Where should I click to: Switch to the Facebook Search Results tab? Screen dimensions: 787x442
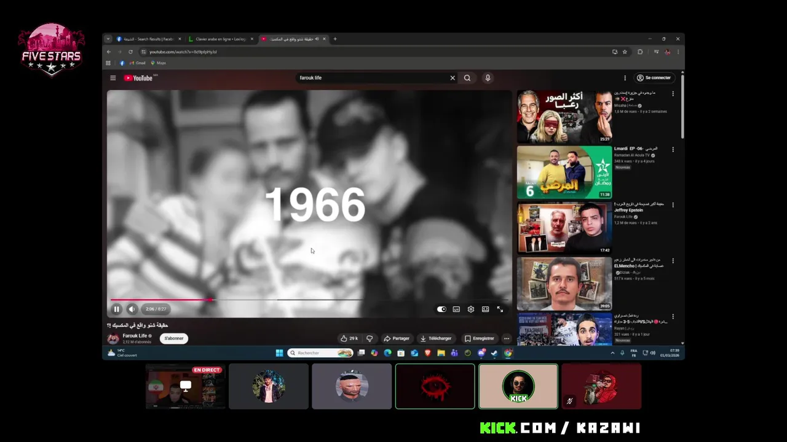[148, 39]
